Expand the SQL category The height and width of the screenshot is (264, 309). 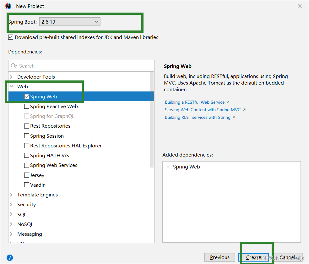(x=11, y=214)
